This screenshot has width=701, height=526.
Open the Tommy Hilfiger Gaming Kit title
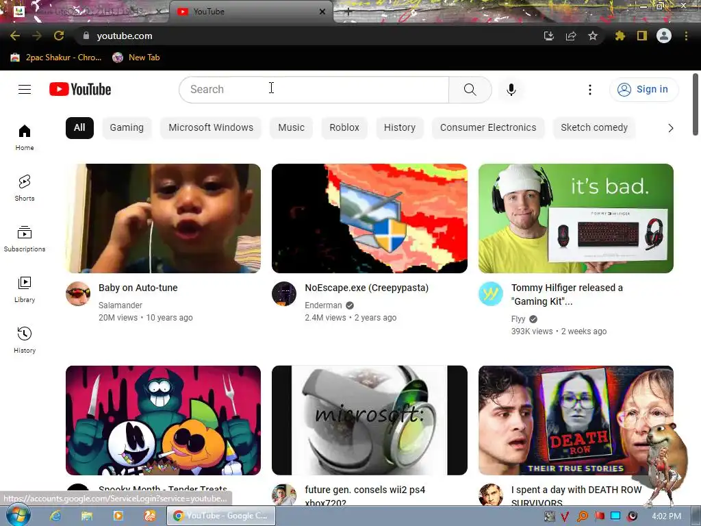pyautogui.click(x=567, y=295)
